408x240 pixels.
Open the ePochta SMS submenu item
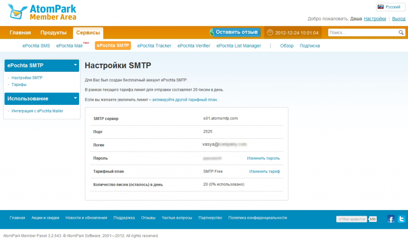click(36, 46)
